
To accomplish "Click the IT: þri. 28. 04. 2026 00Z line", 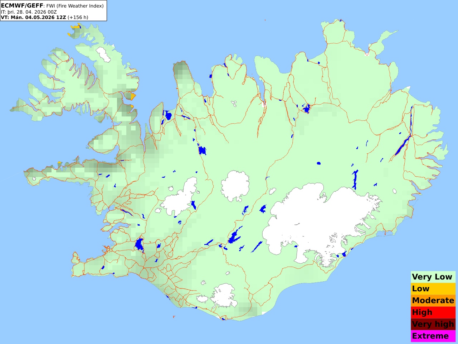I will (x=29, y=12).
